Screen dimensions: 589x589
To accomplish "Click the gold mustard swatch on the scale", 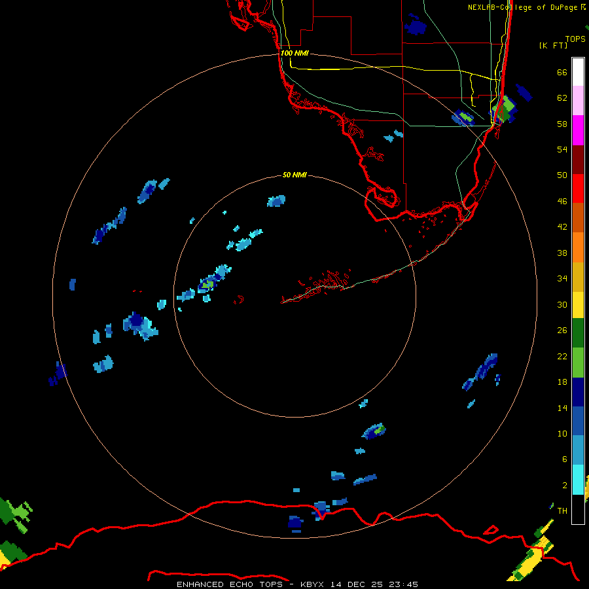I will click(578, 277).
